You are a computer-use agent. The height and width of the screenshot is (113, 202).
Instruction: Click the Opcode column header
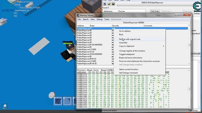[x=115, y=26]
